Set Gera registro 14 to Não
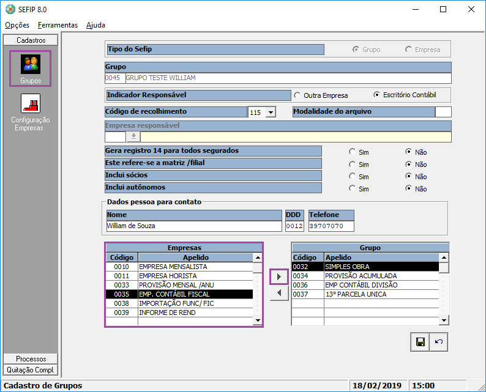Image resolution: width=486 pixels, height=392 pixels. (x=408, y=152)
